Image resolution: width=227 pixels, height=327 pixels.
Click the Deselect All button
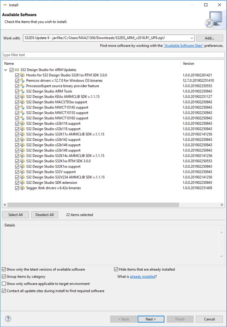click(x=44, y=215)
